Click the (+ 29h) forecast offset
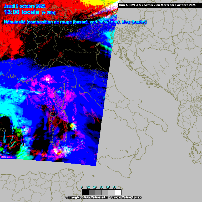Screen dimensions: 202x202 pyautogui.click(x=49, y=13)
